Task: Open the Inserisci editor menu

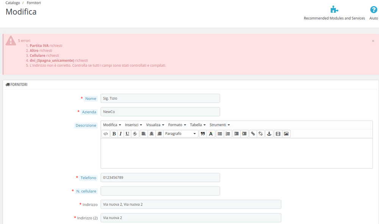Action: click(x=133, y=125)
